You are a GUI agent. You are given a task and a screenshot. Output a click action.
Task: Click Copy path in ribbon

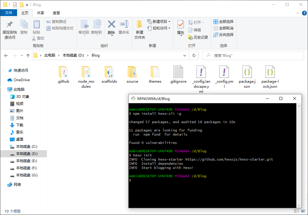pyautogui.click(x=56, y=21)
